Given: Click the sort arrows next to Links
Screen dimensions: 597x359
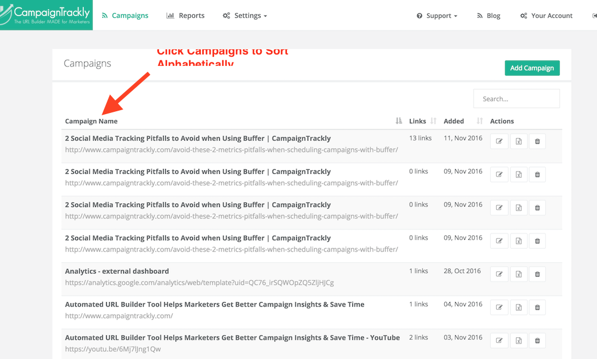Looking at the screenshot, I should click(433, 120).
